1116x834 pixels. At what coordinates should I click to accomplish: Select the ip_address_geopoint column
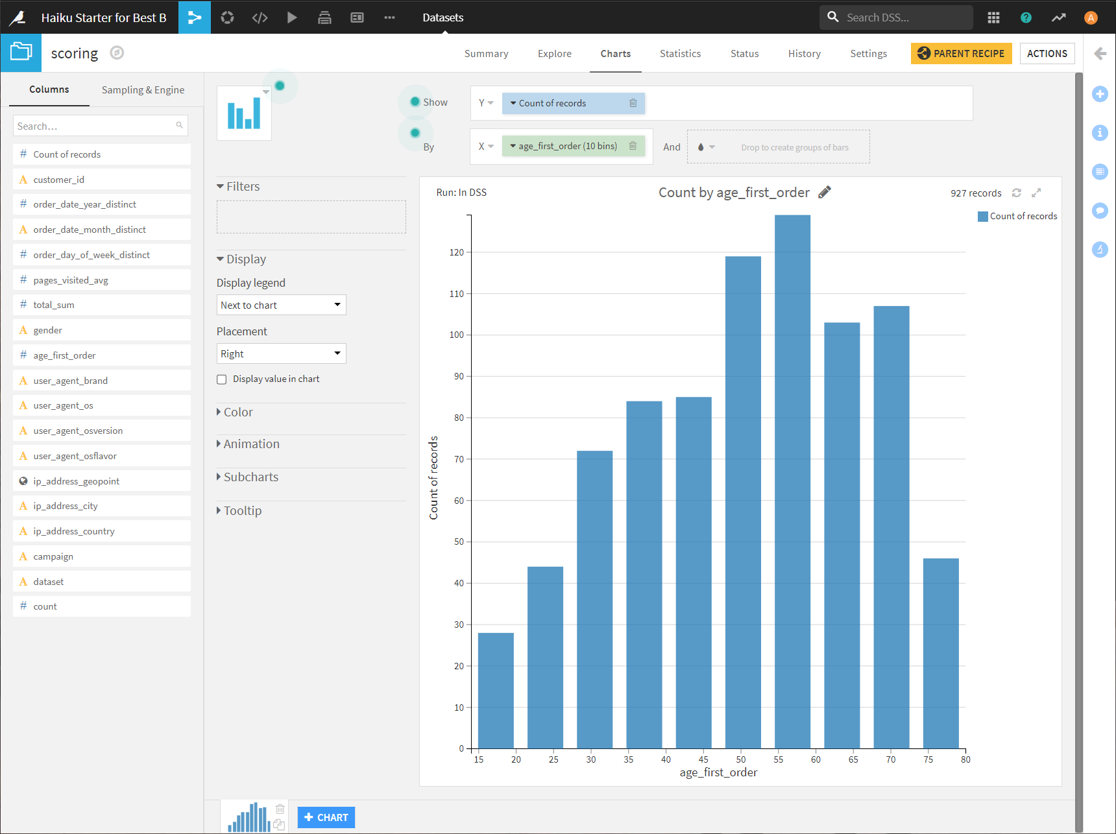101,481
